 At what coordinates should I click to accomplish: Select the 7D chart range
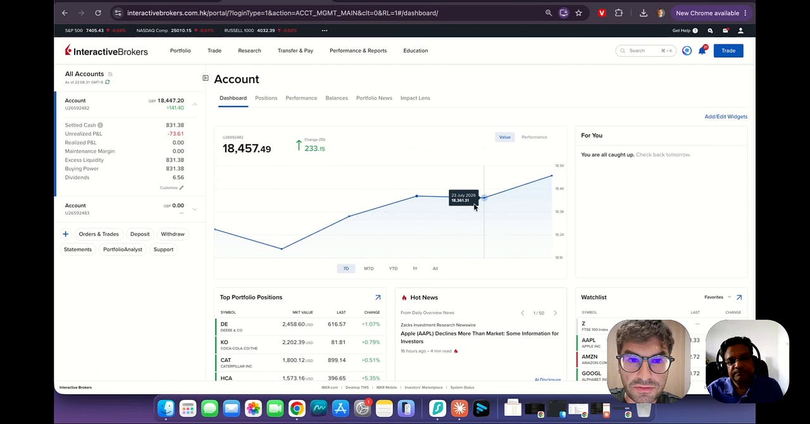(346, 268)
